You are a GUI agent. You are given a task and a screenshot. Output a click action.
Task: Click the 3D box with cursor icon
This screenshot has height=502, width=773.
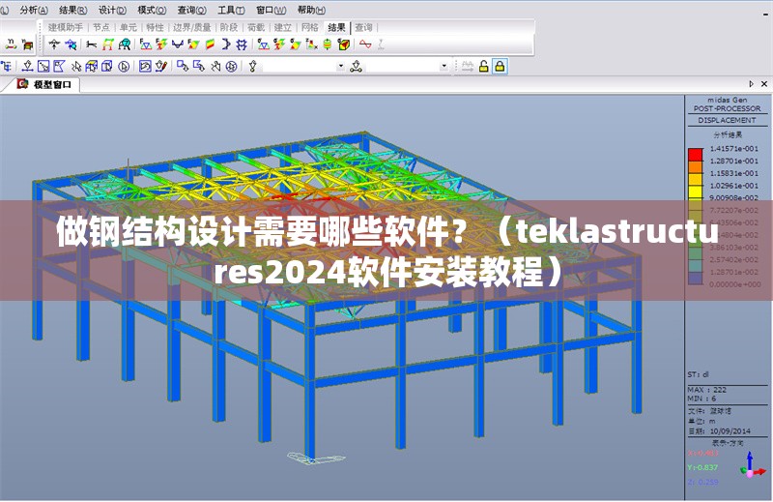(91, 66)
